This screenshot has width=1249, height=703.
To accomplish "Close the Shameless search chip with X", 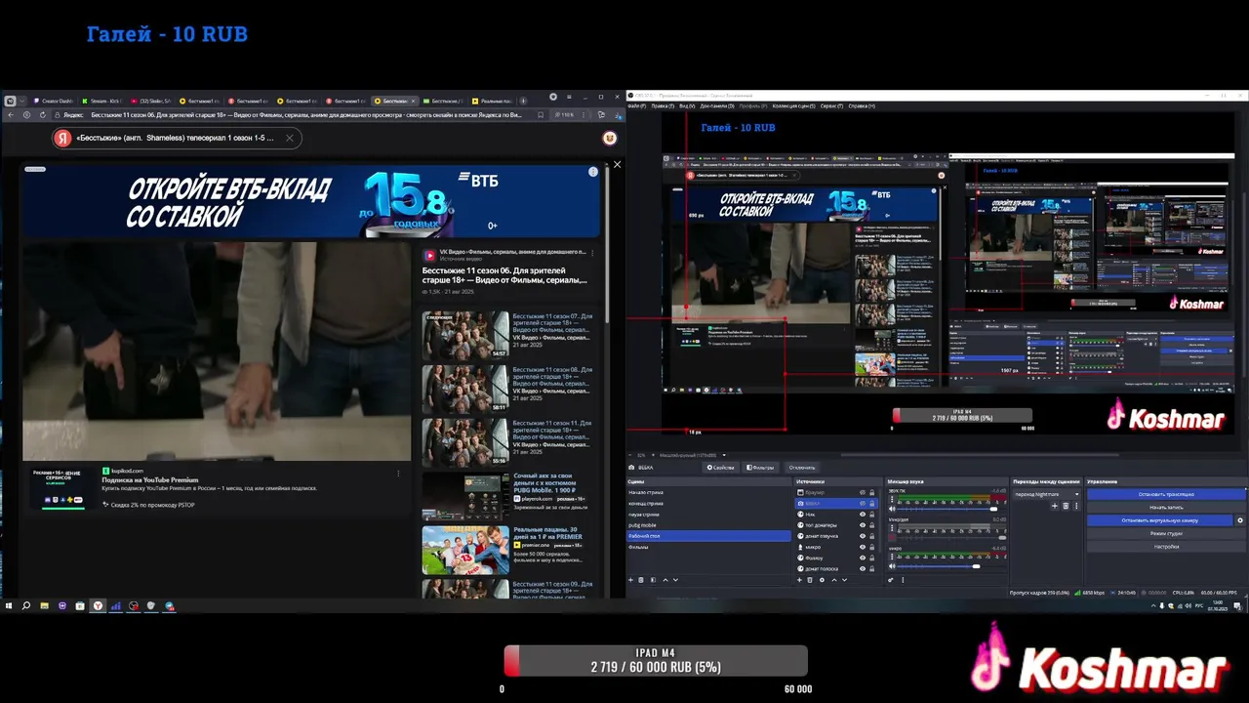I will coord(289,138).
